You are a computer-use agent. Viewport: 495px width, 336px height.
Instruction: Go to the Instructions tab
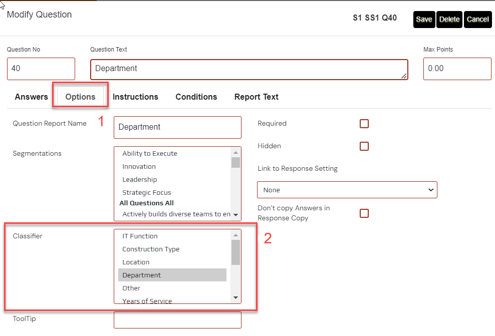(x=135, y=97)
